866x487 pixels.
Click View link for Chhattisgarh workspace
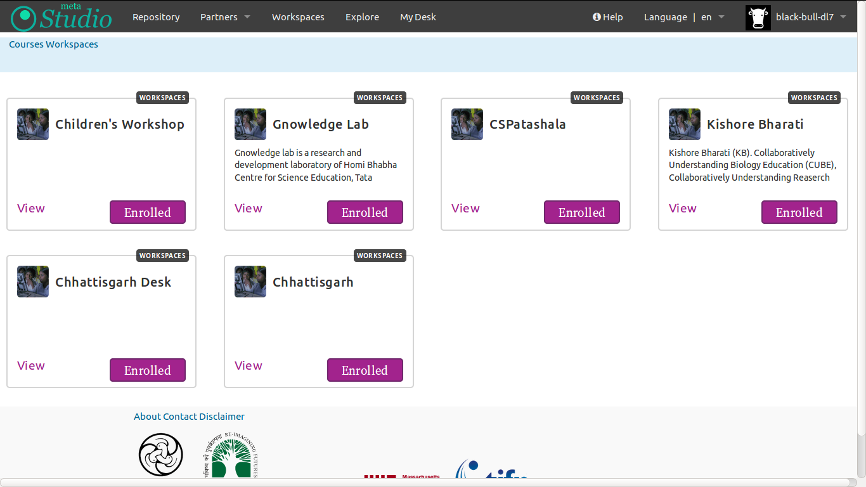pyautogui.click(x=248, y=365)
